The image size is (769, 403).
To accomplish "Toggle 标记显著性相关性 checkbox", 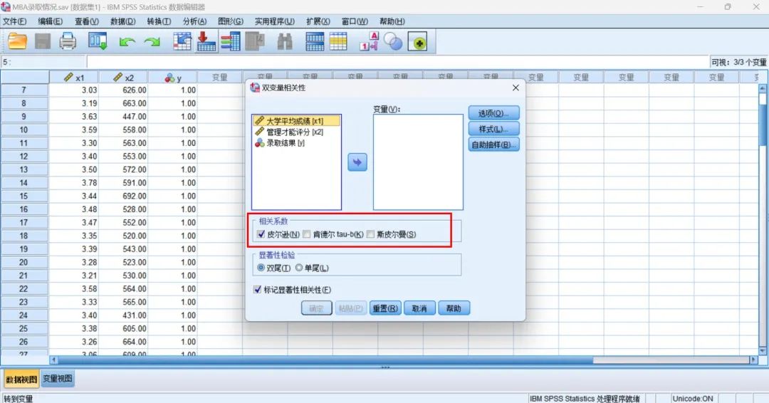I will click(x=258, y=290).
